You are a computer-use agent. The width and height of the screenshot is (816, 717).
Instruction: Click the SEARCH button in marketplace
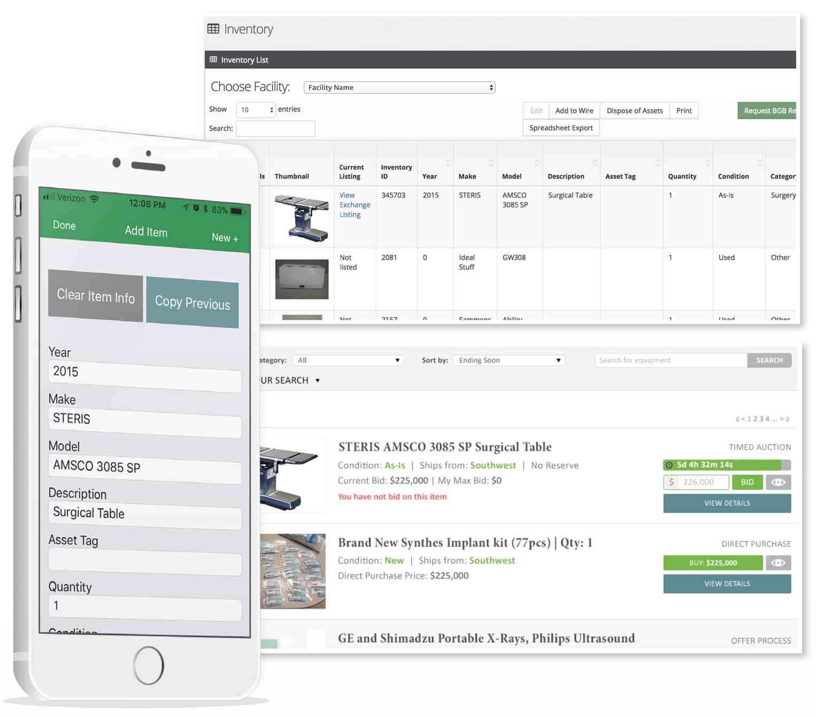pyautogui.click(x=769, y=360)
